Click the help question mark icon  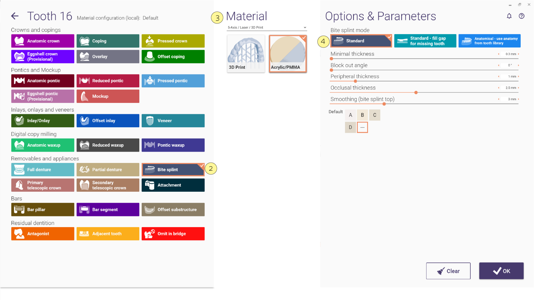coord(521,16)
